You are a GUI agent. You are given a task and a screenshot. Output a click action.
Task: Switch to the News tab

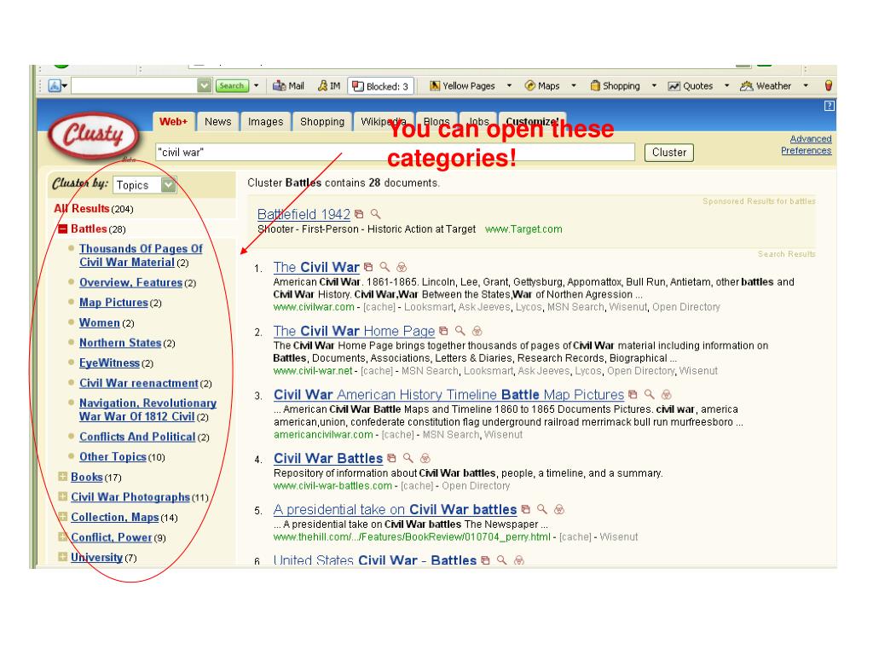click(x=217, y=121)
